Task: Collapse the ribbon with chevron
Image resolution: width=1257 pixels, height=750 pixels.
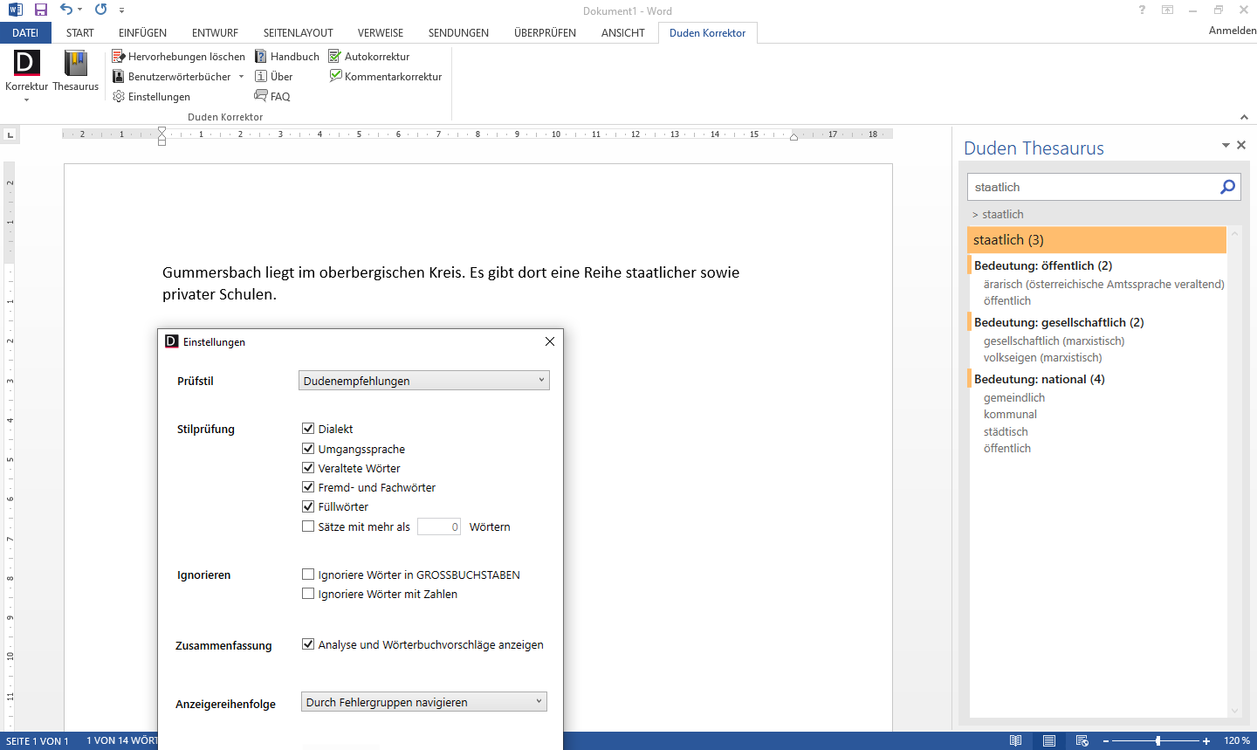Action: coord(1244,117)
